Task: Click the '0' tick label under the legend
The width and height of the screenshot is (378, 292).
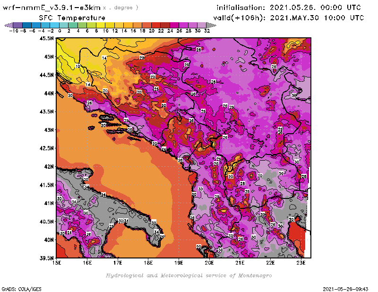Action: [60, 31]
